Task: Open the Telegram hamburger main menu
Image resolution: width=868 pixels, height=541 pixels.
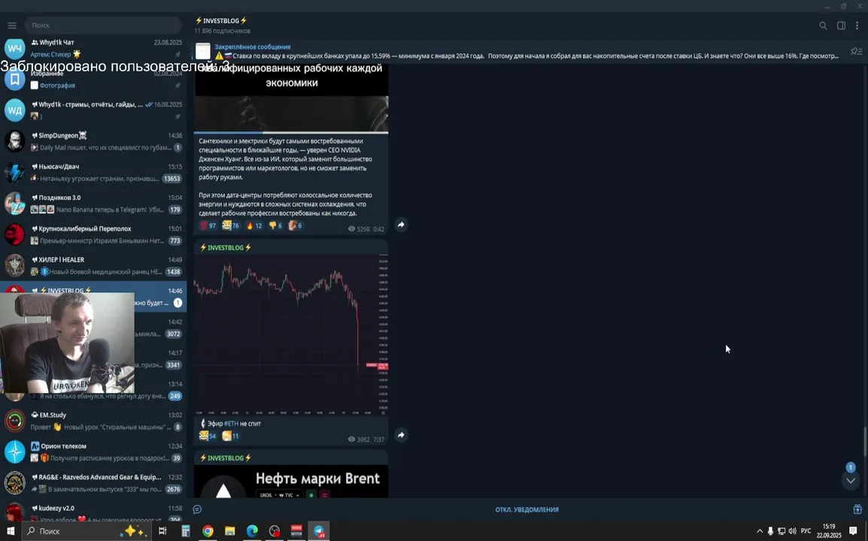Action: tap(12, 26)
